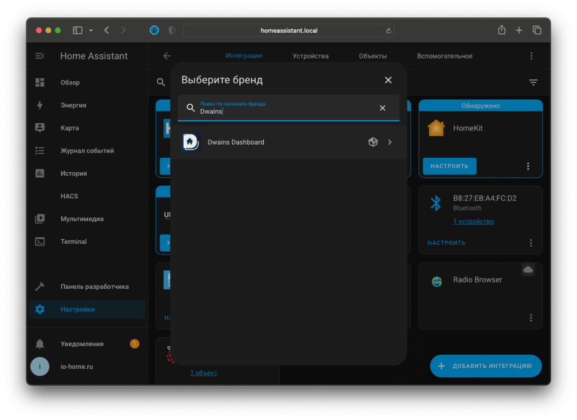
Task: Open Обзор in the sidebar
Action: click(x=87, y=82)
